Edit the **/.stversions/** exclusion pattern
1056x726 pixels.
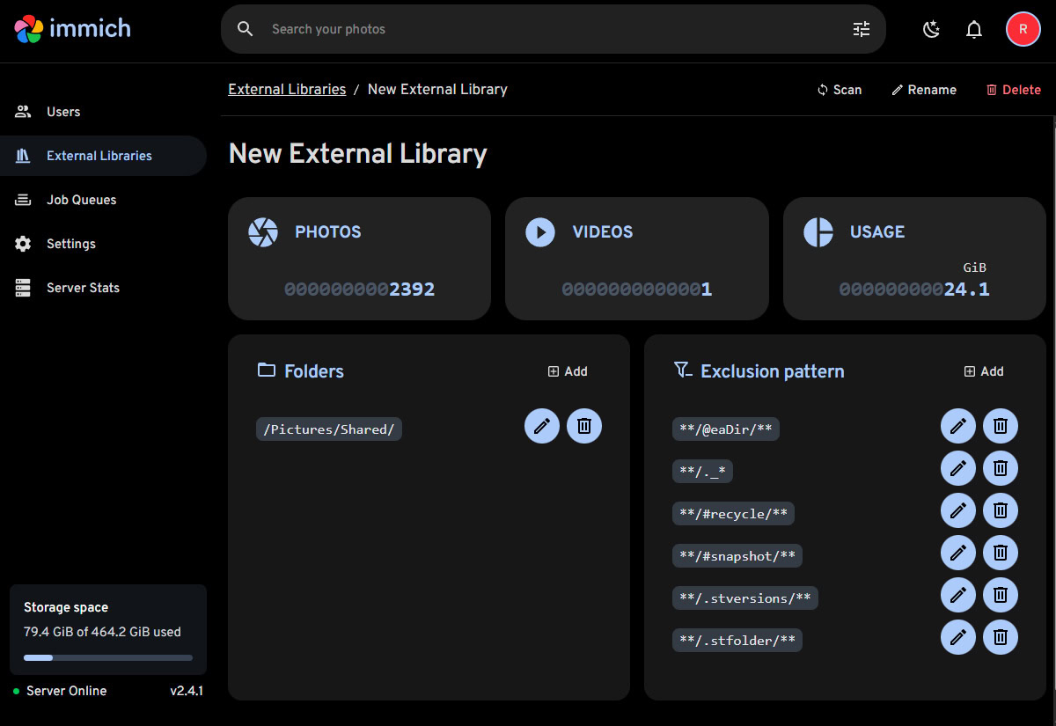tap(958, 595)
